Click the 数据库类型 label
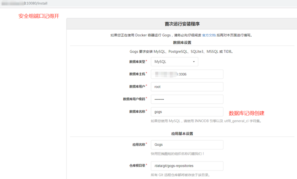This screenshot has height=179, width=297. coord(137,62)
